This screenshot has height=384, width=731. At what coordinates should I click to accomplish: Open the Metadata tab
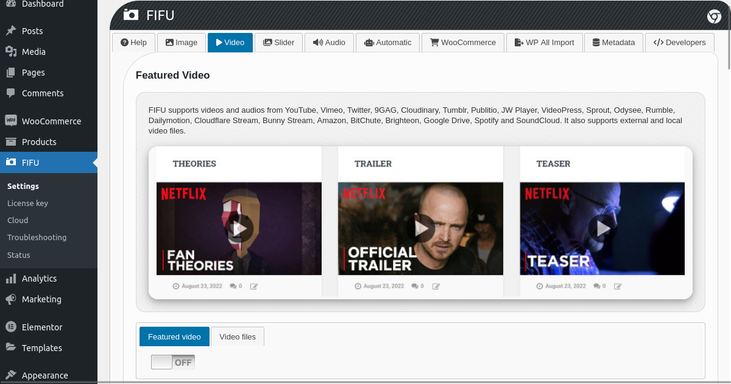613,43
